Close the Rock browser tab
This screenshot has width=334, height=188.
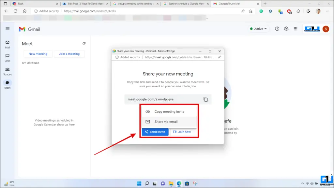[x=57, y=4]
